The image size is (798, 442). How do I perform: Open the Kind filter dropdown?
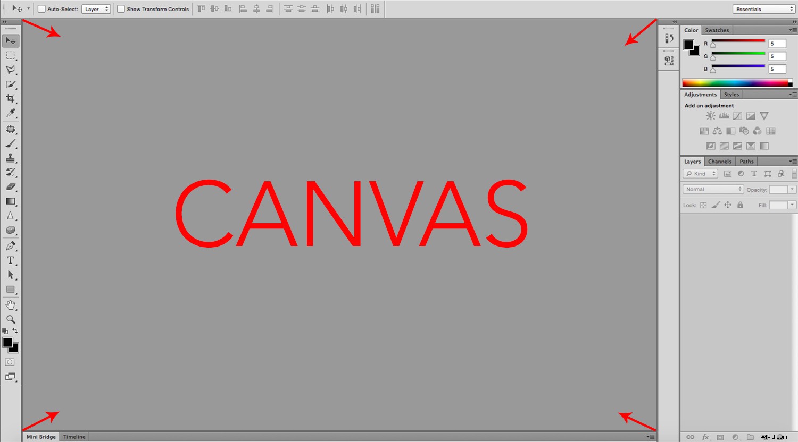click(701, 174)
